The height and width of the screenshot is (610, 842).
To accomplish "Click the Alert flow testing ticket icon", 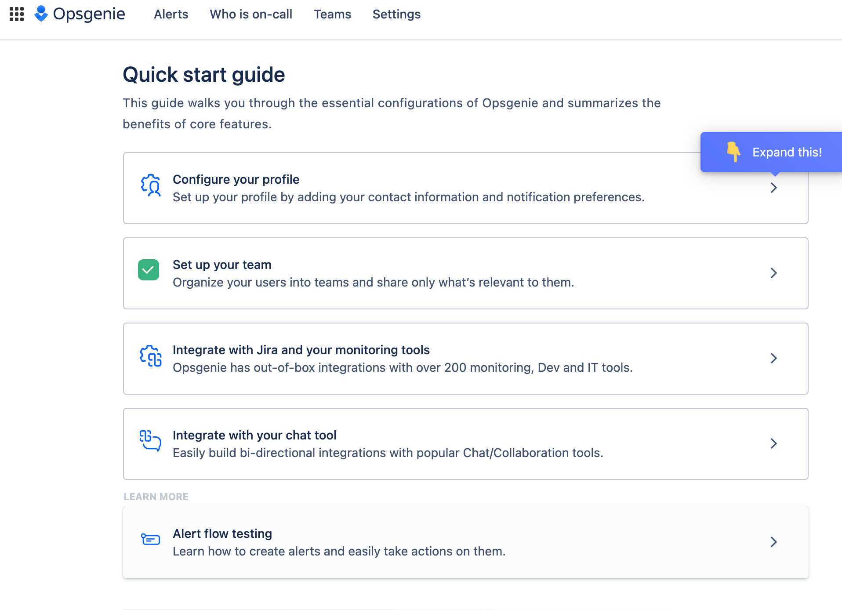I will click(x=150, y=540).
